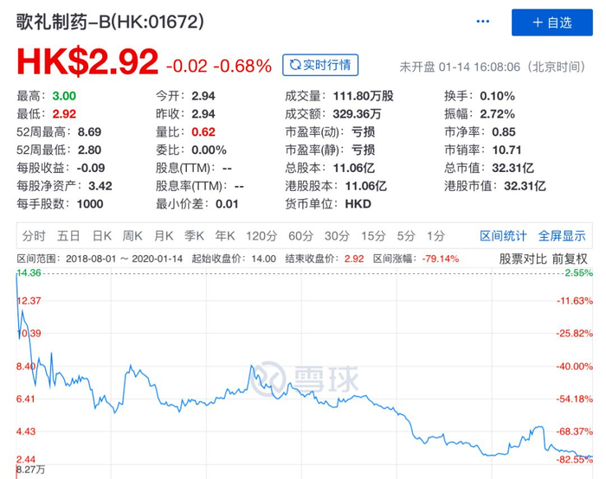Screen dimensions: 606x479
Task: Choose the 30分 interval tab
Action: (337, 235)
